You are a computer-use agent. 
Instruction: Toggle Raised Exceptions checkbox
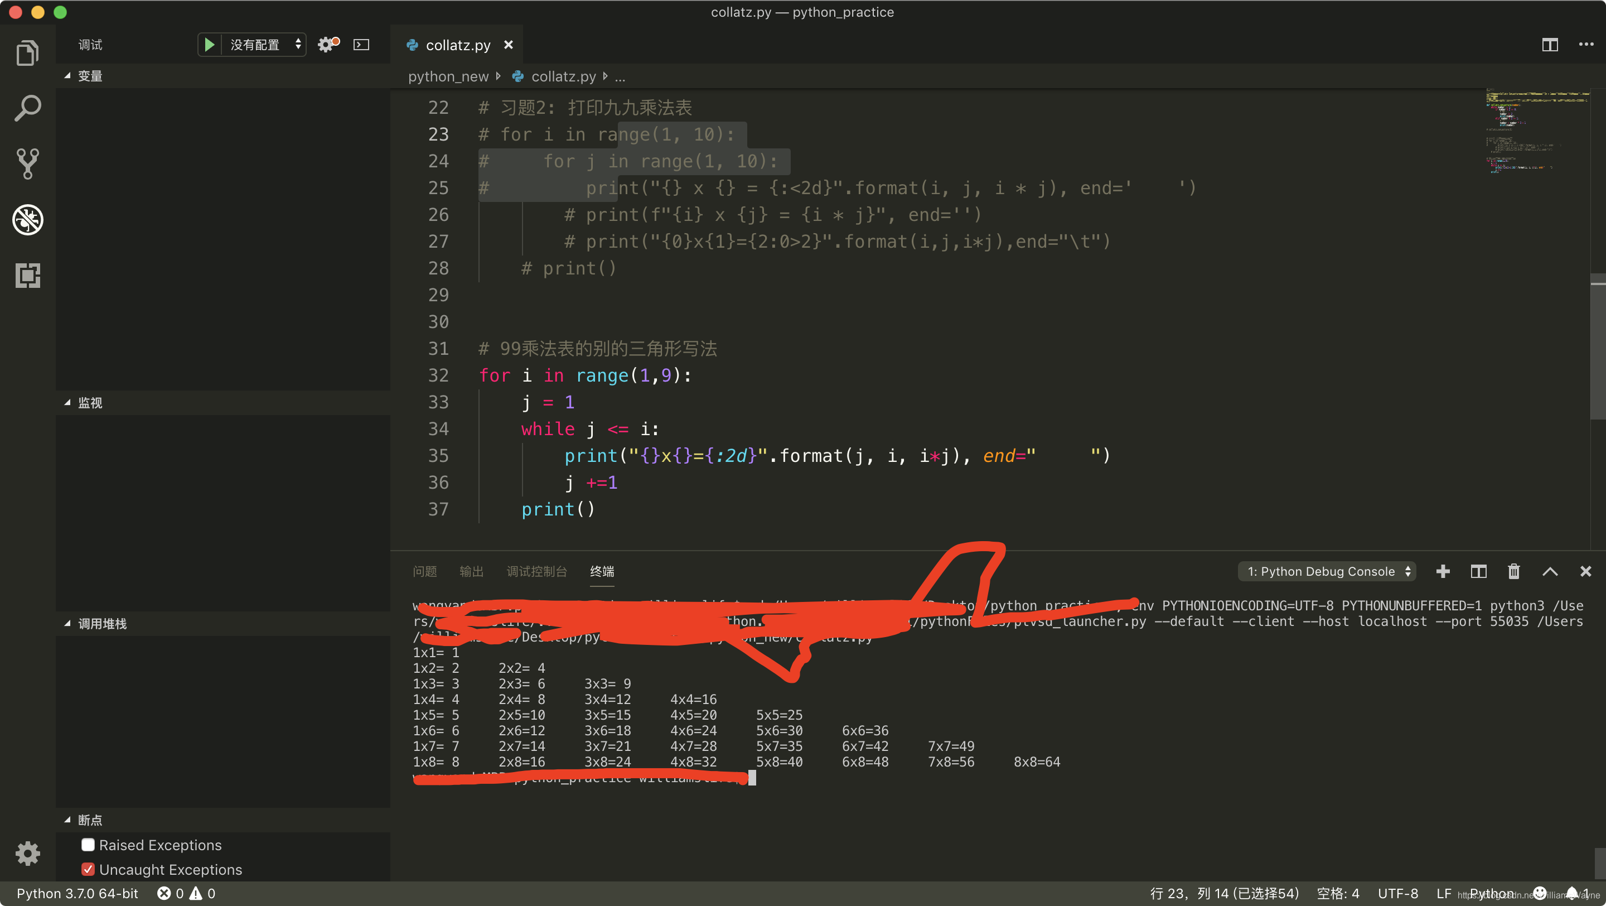(x=87, y=844)
